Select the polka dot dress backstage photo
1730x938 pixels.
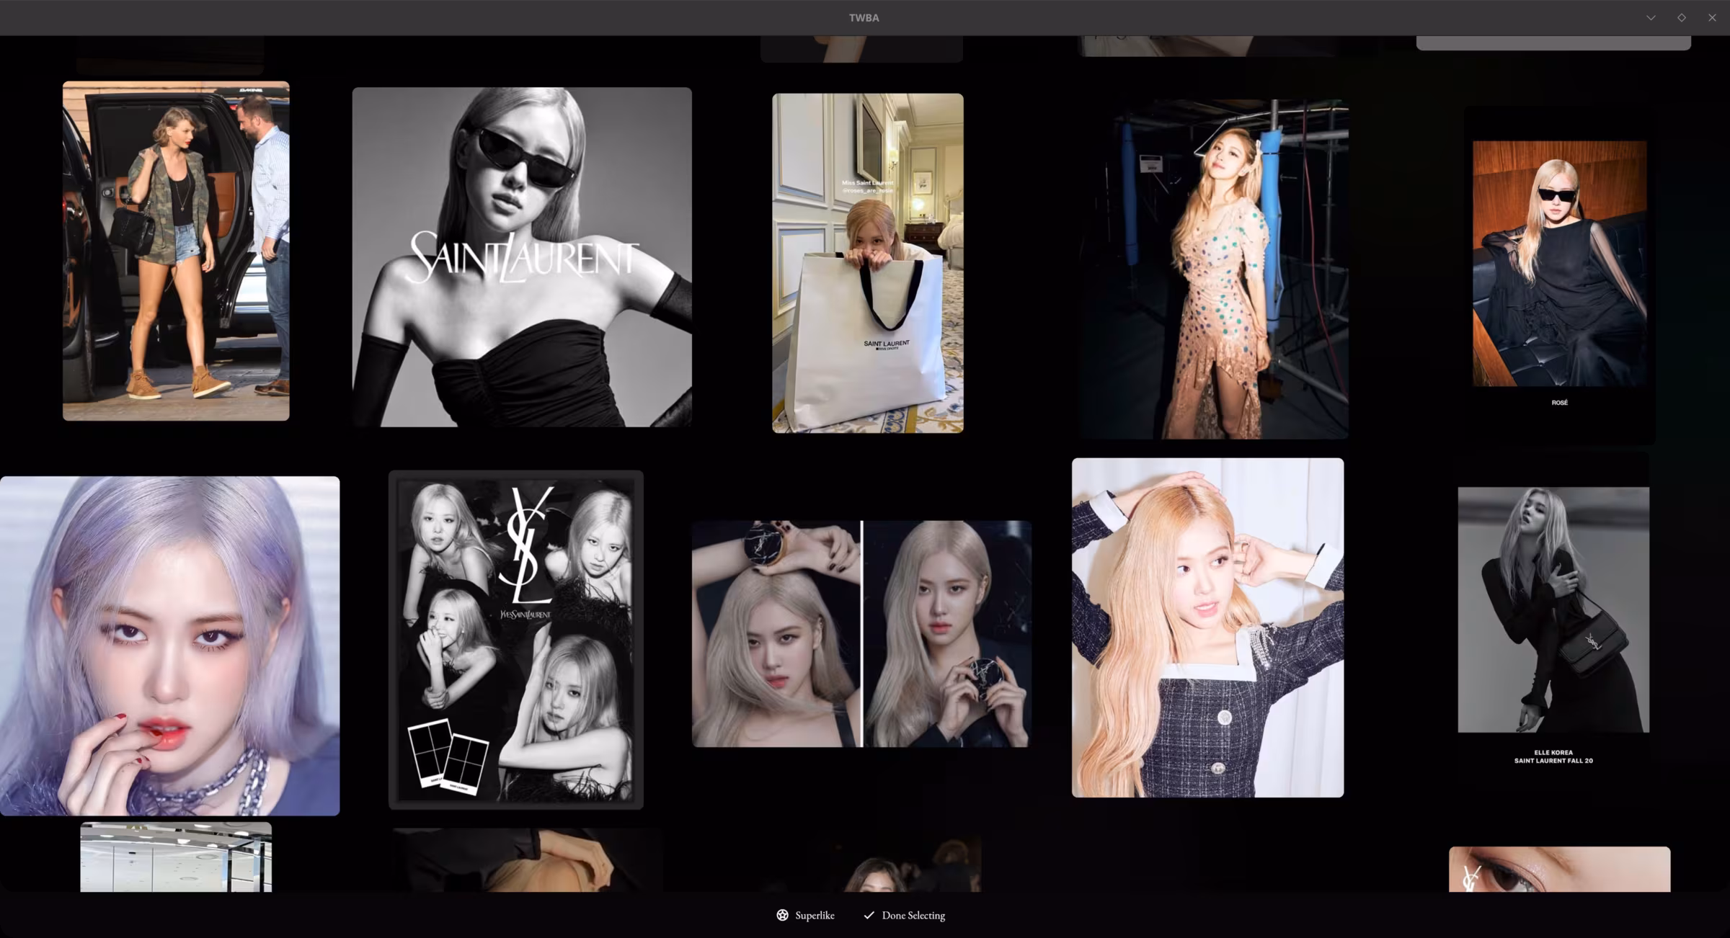(x=1214, y=269)
